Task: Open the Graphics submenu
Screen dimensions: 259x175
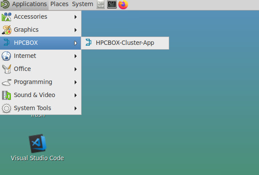Action: tap(41, 30)
